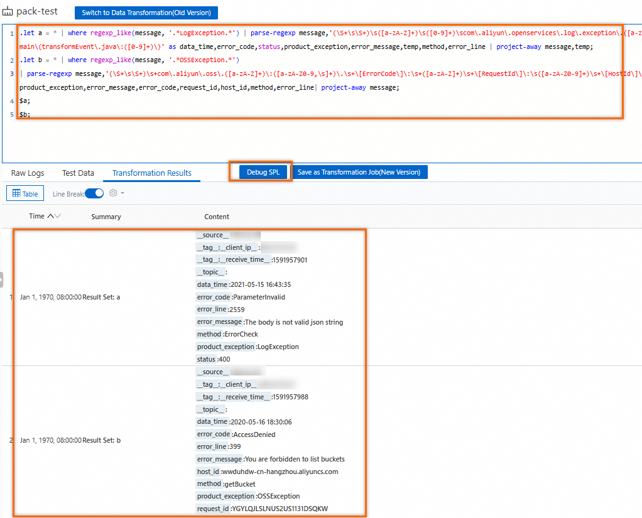Viewport: 642px width, 518px height.
Task: Click the error_line 2559 field
Action: 220,310
